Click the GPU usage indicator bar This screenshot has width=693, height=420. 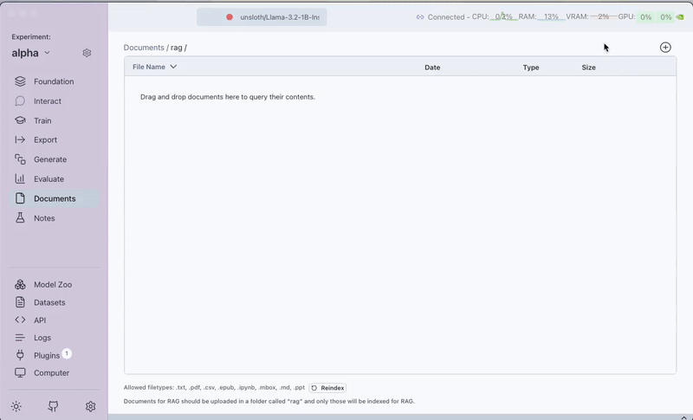coord(656,17)
